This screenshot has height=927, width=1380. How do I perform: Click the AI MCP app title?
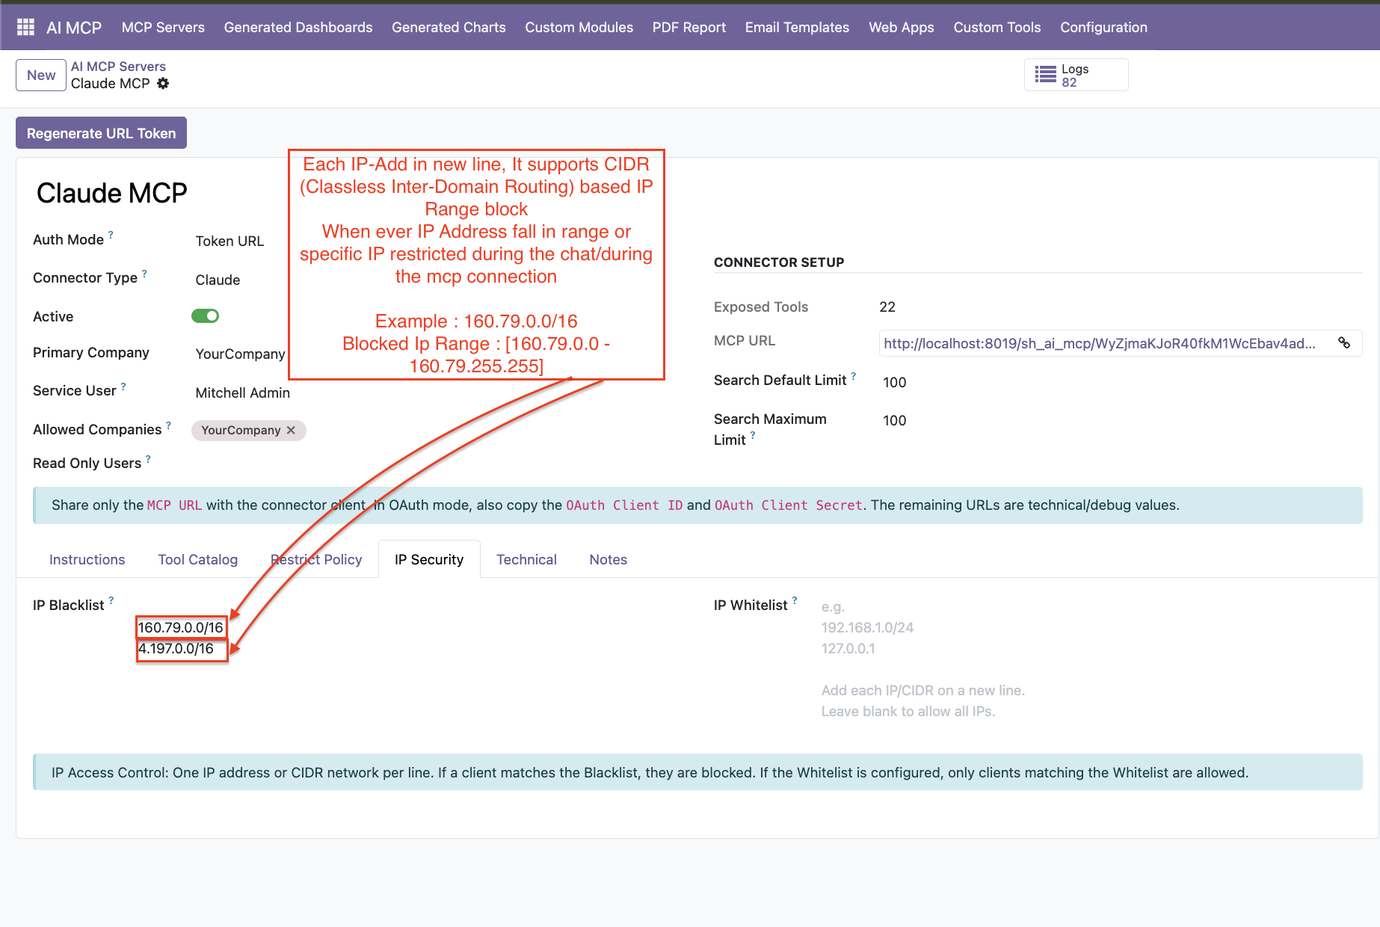tap(74, 28)
